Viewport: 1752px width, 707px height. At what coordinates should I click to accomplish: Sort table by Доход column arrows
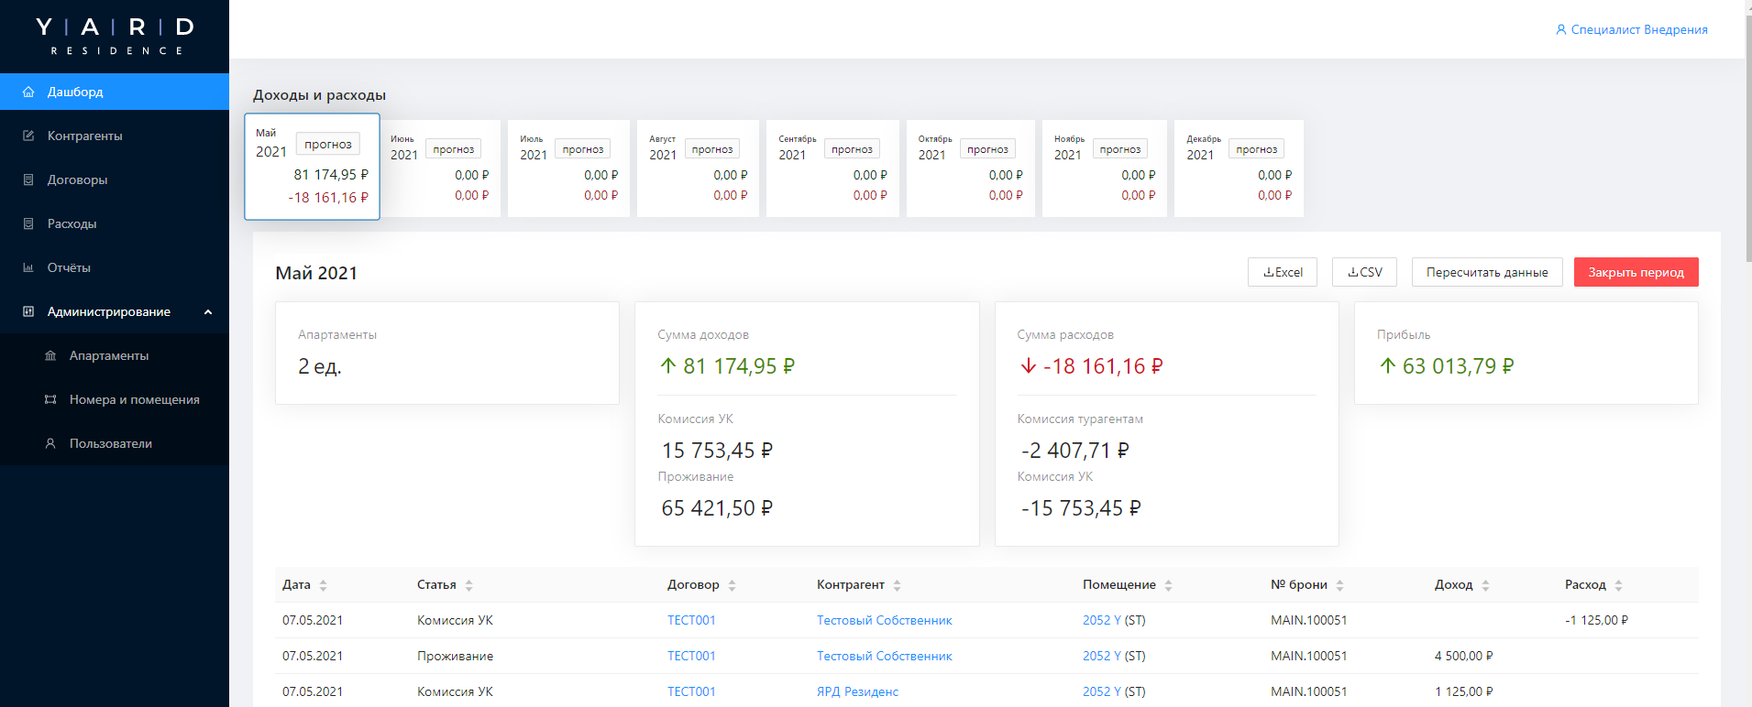(x=1485, y=585)
